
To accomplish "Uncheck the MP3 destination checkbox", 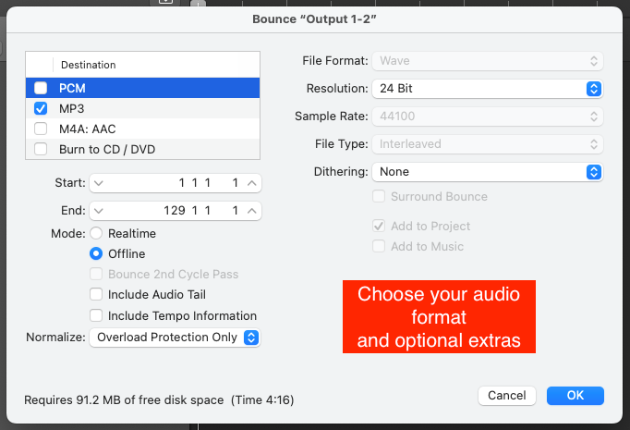I will (x=41, y=109).
